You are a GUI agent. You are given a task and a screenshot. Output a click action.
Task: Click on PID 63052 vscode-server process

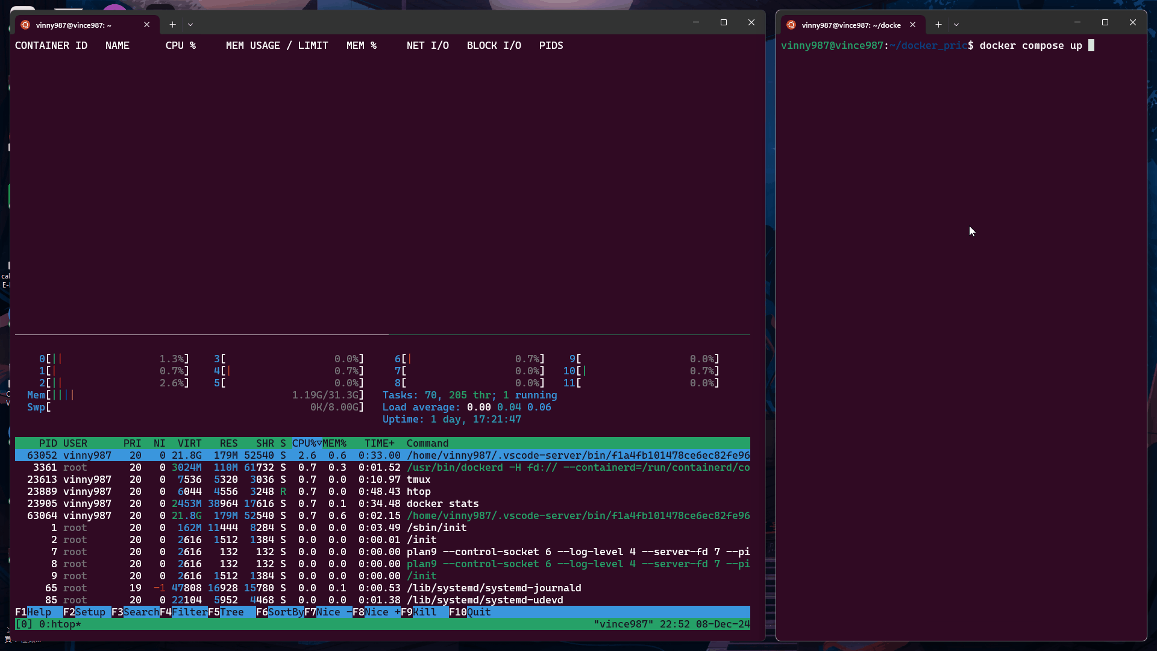click(x=382, y=454)
